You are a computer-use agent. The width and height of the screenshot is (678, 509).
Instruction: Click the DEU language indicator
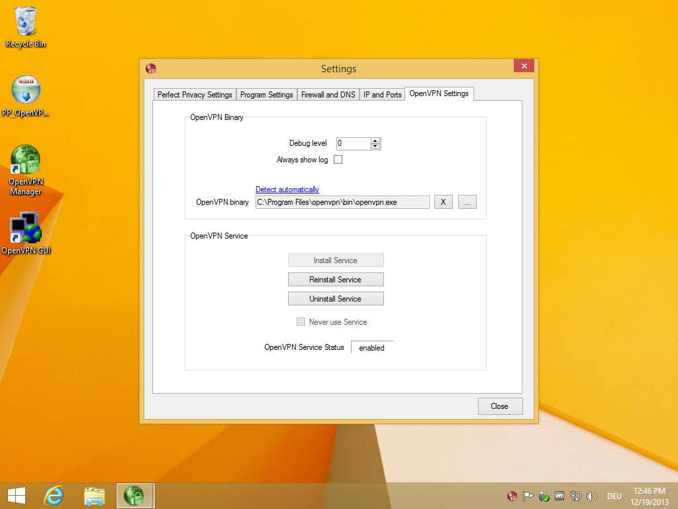click(614, 496)
